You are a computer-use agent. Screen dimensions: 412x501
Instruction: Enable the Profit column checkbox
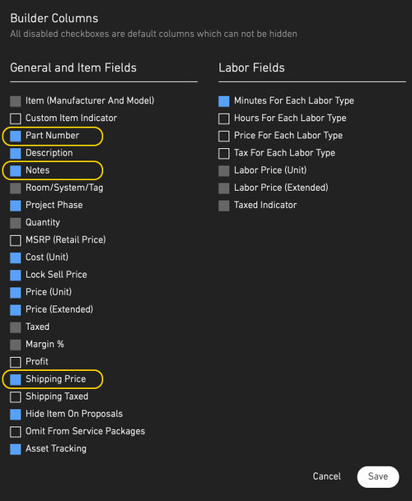[16, 362]
